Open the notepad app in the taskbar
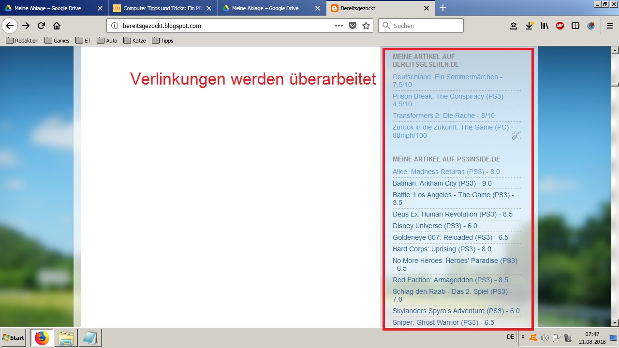Screen dimensions: 619x348 90,337
